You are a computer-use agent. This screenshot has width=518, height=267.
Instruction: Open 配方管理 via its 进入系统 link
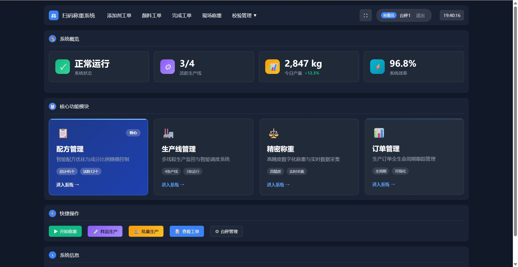pyautogui.click(x=67, y=184)
